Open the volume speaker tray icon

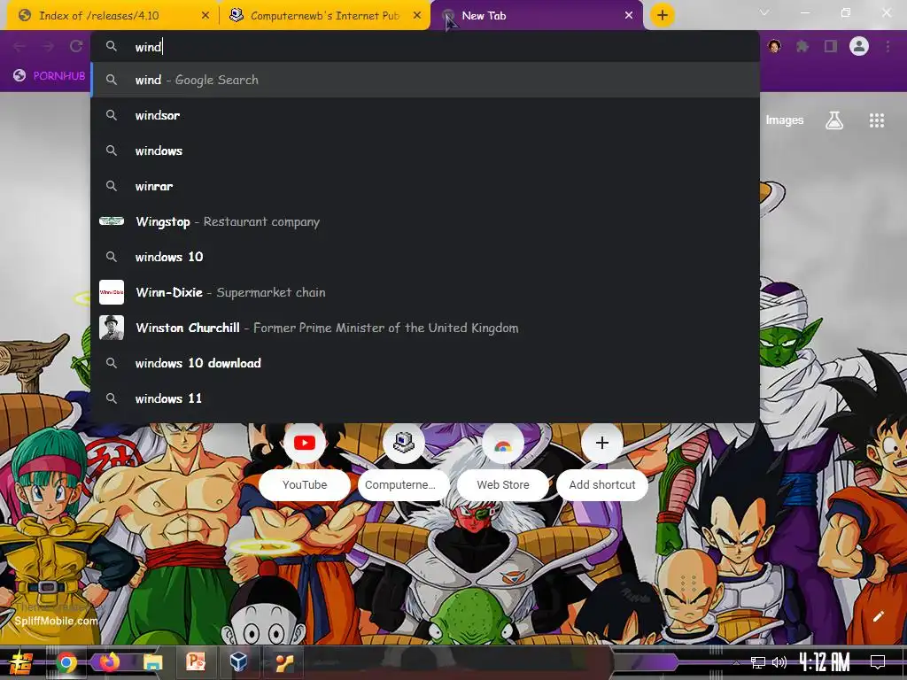(x=779, y=662)
